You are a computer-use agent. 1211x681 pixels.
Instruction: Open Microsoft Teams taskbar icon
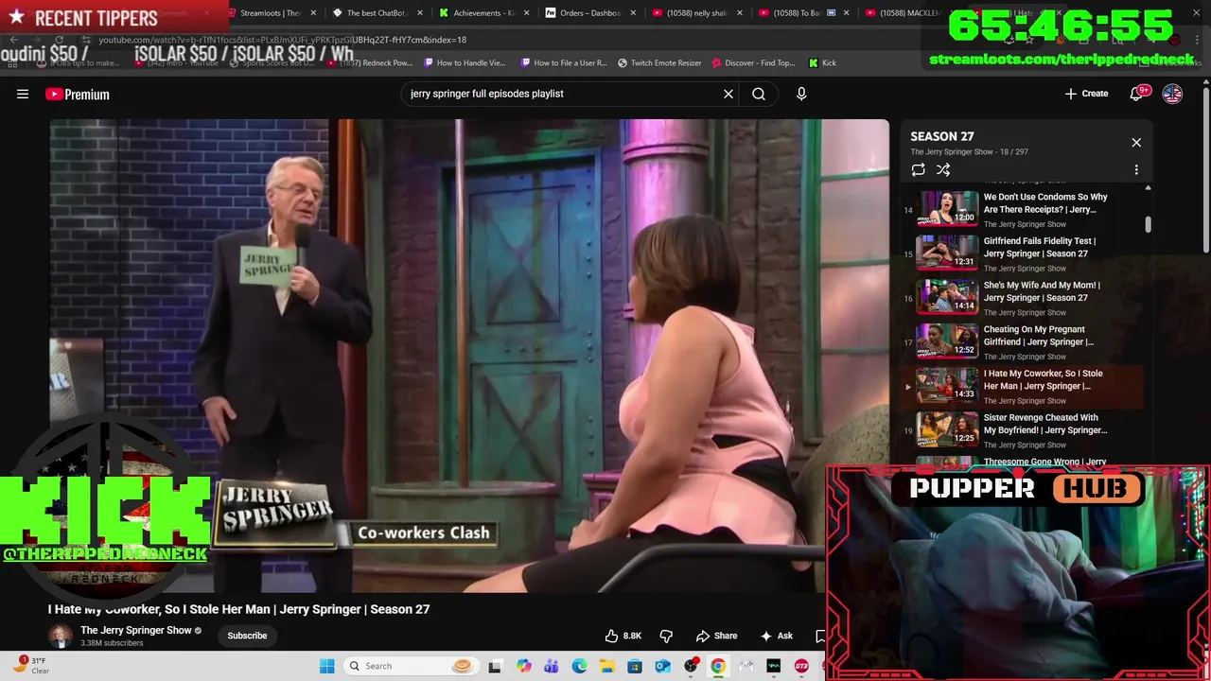pyautogui.click(x=552, y=666)
